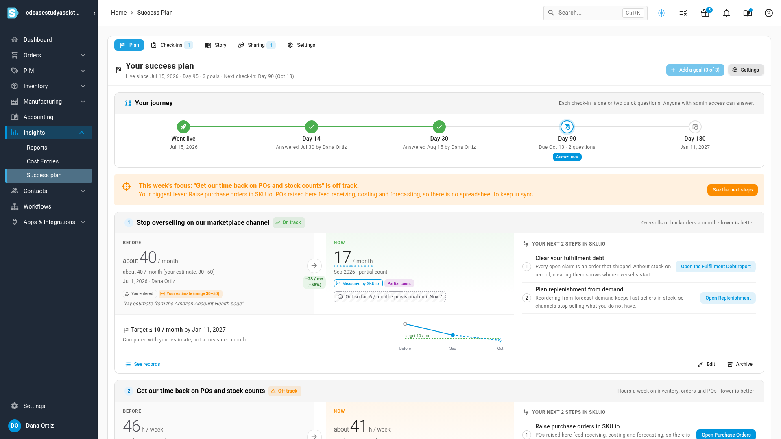The height and width of the screenshot is (439, 781).
Task: Collapse the sidebar with the chevron arrow
Action: [x=94, y=13]
